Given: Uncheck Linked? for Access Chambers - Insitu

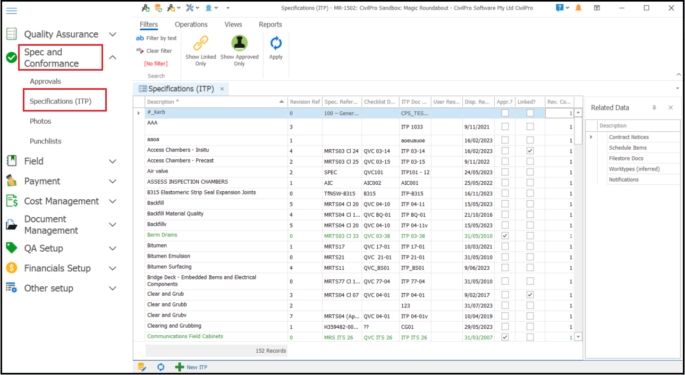Looking at the screenshot, I should 530,151.
